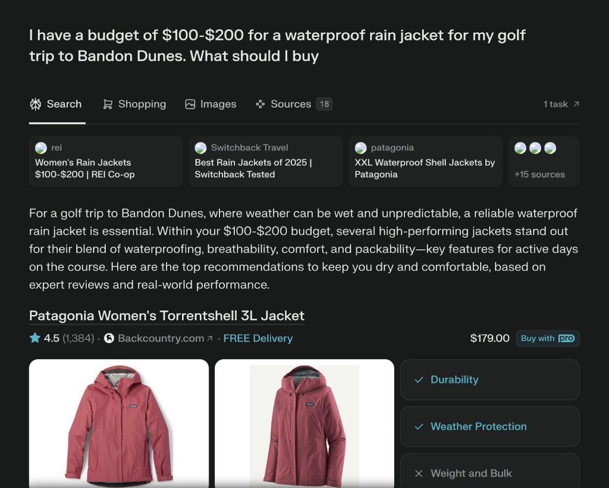Open the Patagonia Women's Torrentshell 3L Jacket link
This screenshot has width=609, height=488.
(167, 316)
